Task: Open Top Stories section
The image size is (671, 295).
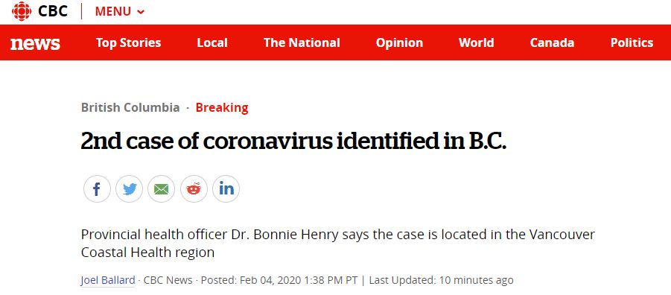Action: tap(128, 42)
